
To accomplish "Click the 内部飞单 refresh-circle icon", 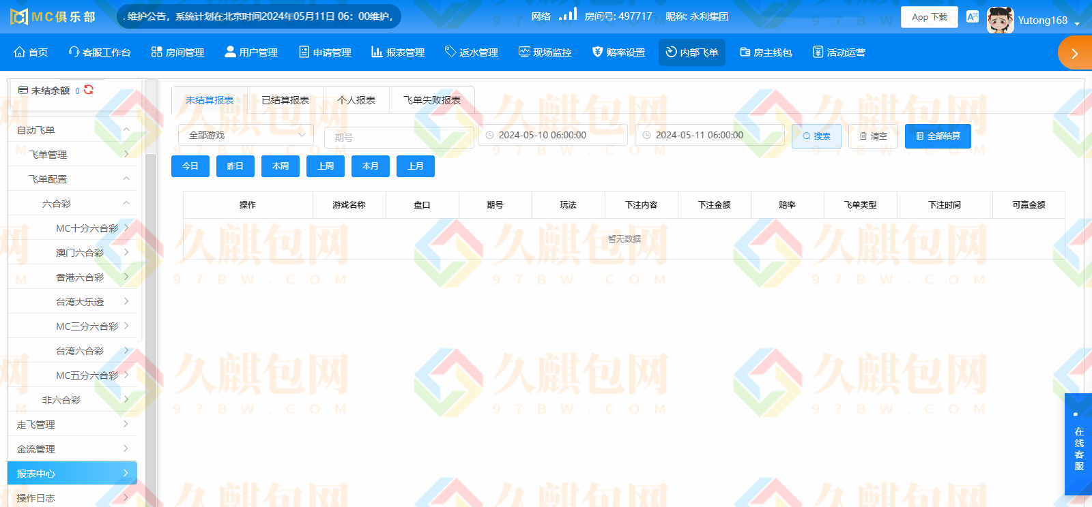I will point(671,52).
